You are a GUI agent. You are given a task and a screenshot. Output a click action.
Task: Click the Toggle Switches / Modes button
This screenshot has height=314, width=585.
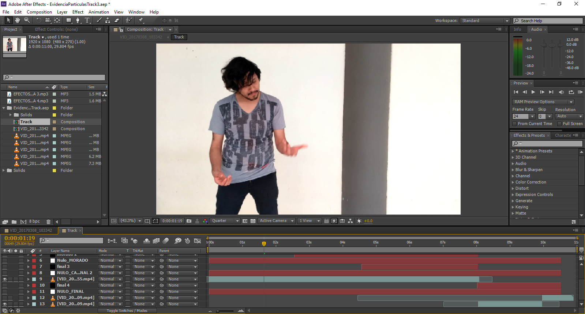127,311
